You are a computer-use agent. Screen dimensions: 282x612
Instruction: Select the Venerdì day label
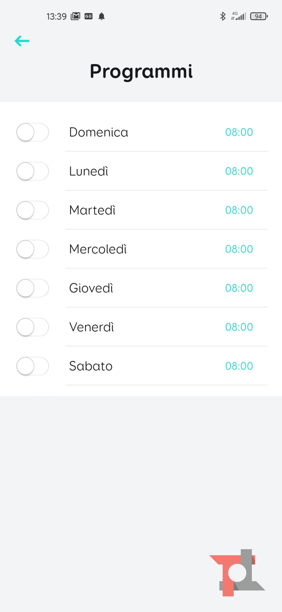[92, 327]
